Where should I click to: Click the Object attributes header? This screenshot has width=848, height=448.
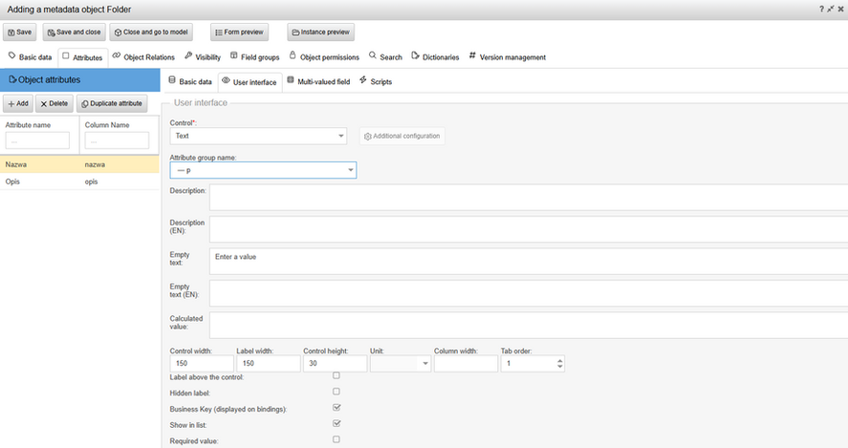[x=80, y=80]
